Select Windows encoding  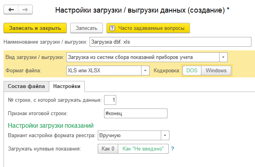click(x=216, y=70)
